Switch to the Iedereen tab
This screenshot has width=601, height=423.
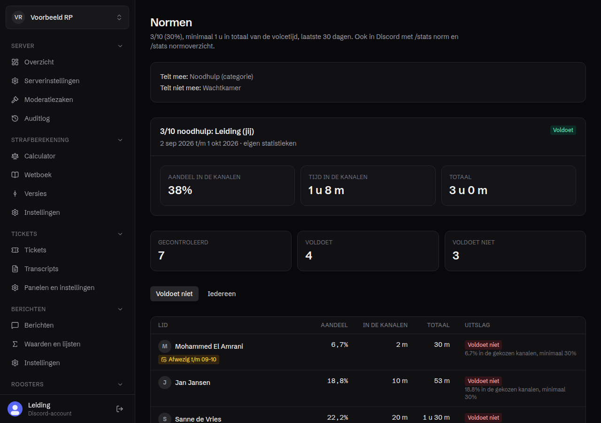222,294
